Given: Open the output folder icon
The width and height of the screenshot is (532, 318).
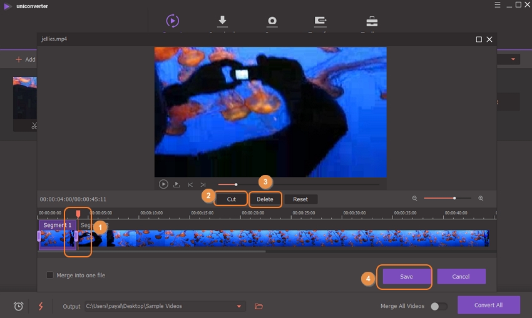Looking at the screenshot, I should [258, 306].
